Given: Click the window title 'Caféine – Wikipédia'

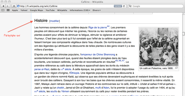Looking at the screenshot, I should 92,2.
